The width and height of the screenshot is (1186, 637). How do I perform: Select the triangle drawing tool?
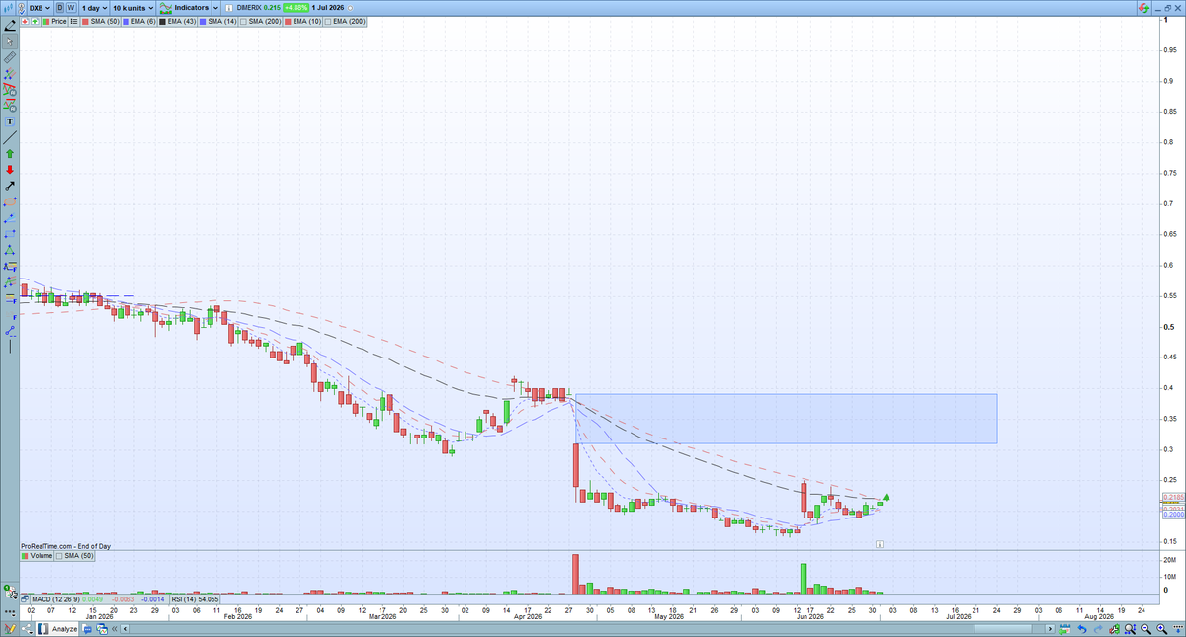coord(10,249)
